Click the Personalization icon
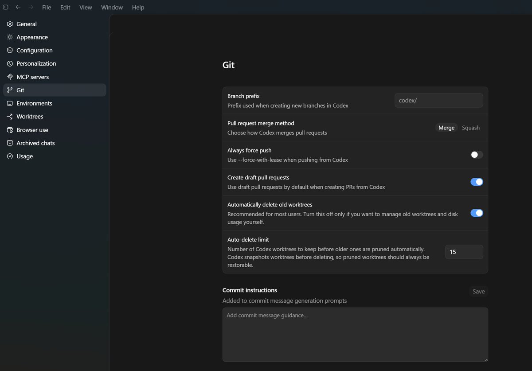 [x=10, y=64]
